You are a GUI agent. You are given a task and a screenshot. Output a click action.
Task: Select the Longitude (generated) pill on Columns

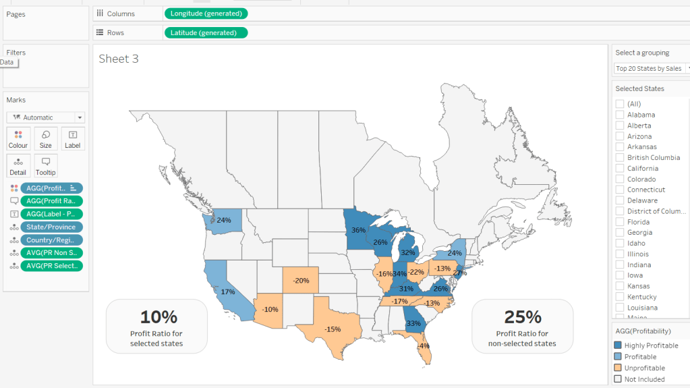206,13
